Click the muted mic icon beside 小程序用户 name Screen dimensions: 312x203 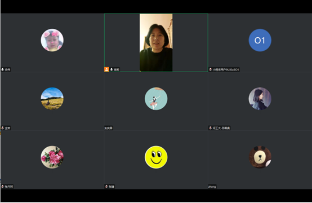(x=210, y=69)
